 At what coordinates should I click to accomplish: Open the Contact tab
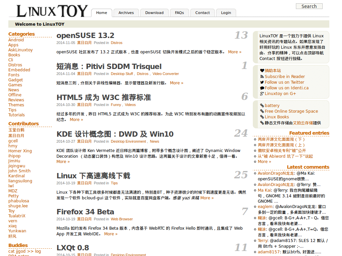tap(202, 13)
